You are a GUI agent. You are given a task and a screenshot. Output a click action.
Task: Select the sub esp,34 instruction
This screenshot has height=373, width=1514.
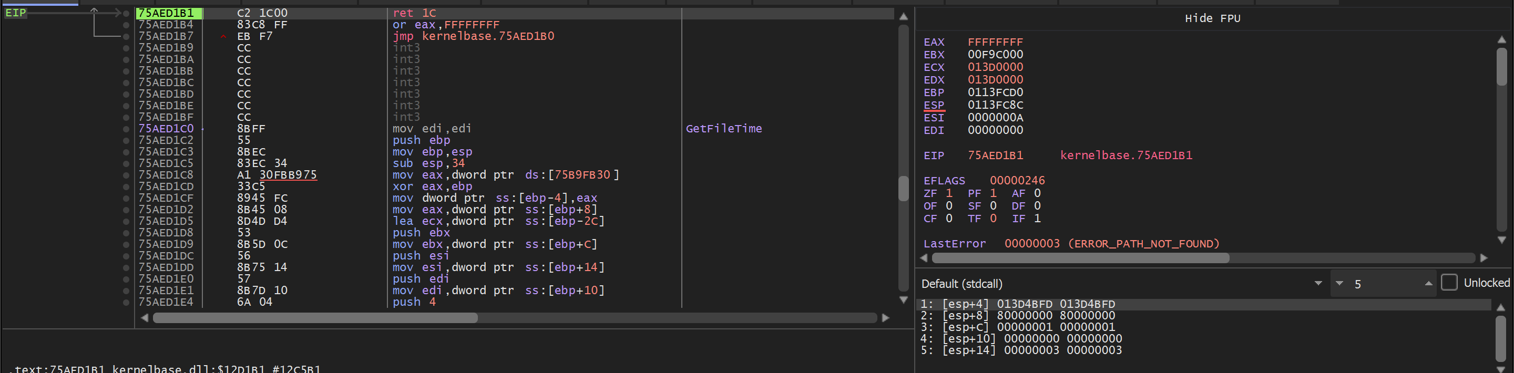[x=428, y=163]
